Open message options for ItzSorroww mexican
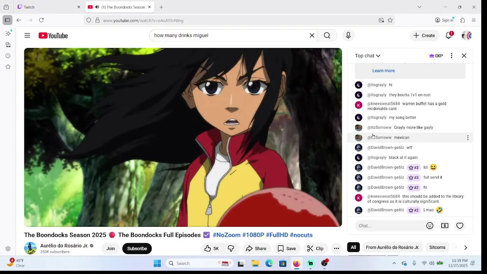Screen dimensions: 487x274 [468, 137]
